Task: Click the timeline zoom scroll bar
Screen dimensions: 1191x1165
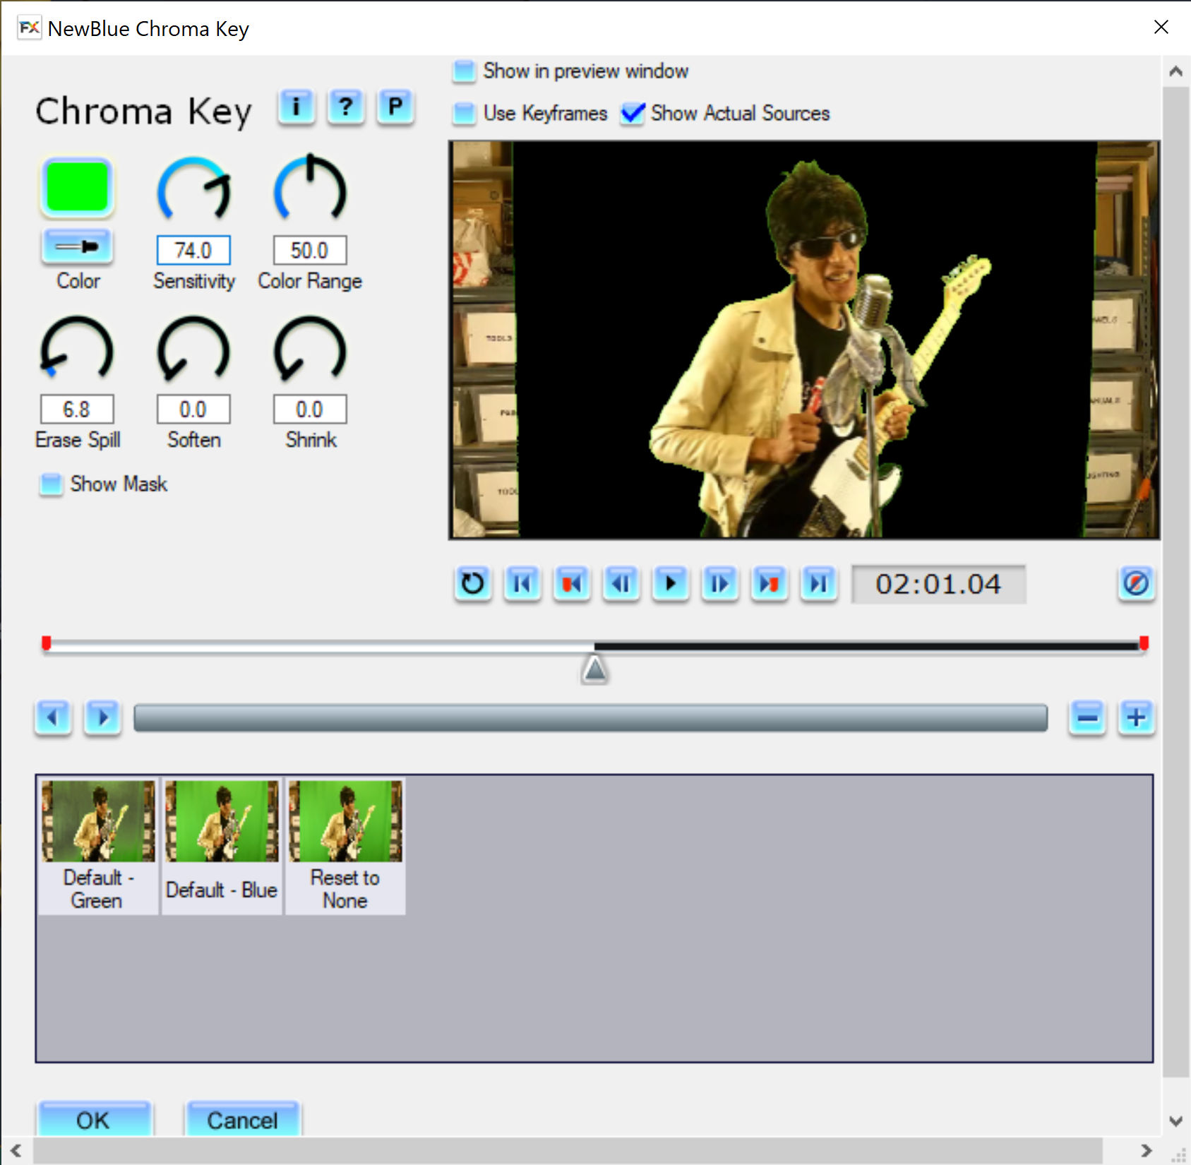Action: [x=590, y=718]
